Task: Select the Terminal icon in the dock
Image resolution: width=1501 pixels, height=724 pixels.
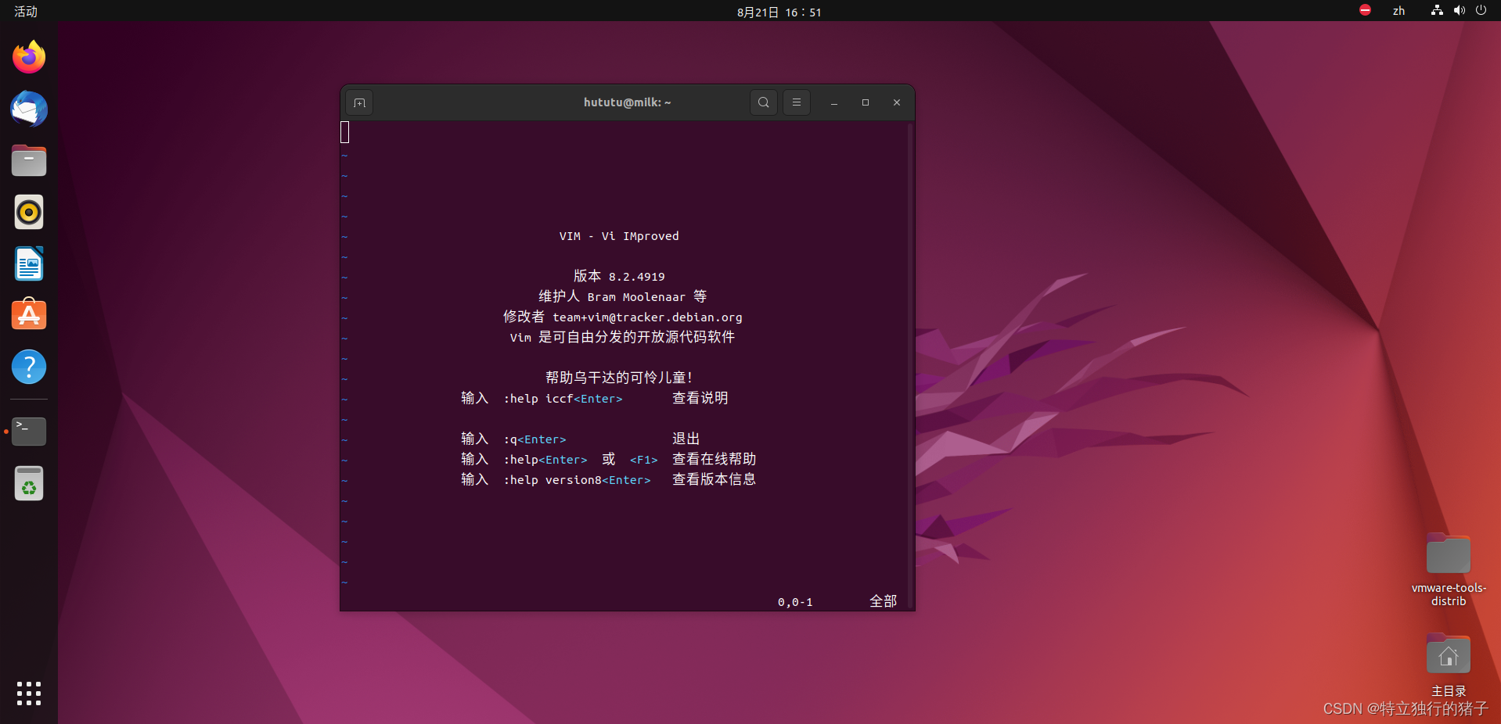Action: coord(29,432)
